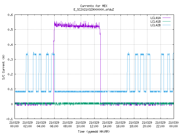Click the y-axis label 'S/C Current (A)'
This screenshot has width=179, height=134.
[x=4, y=67]
